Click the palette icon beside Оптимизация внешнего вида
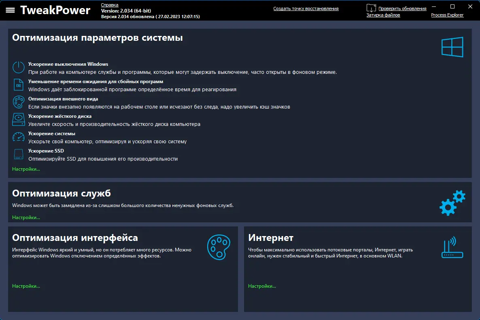The image size is (480, 320). [x=18, y=102]
